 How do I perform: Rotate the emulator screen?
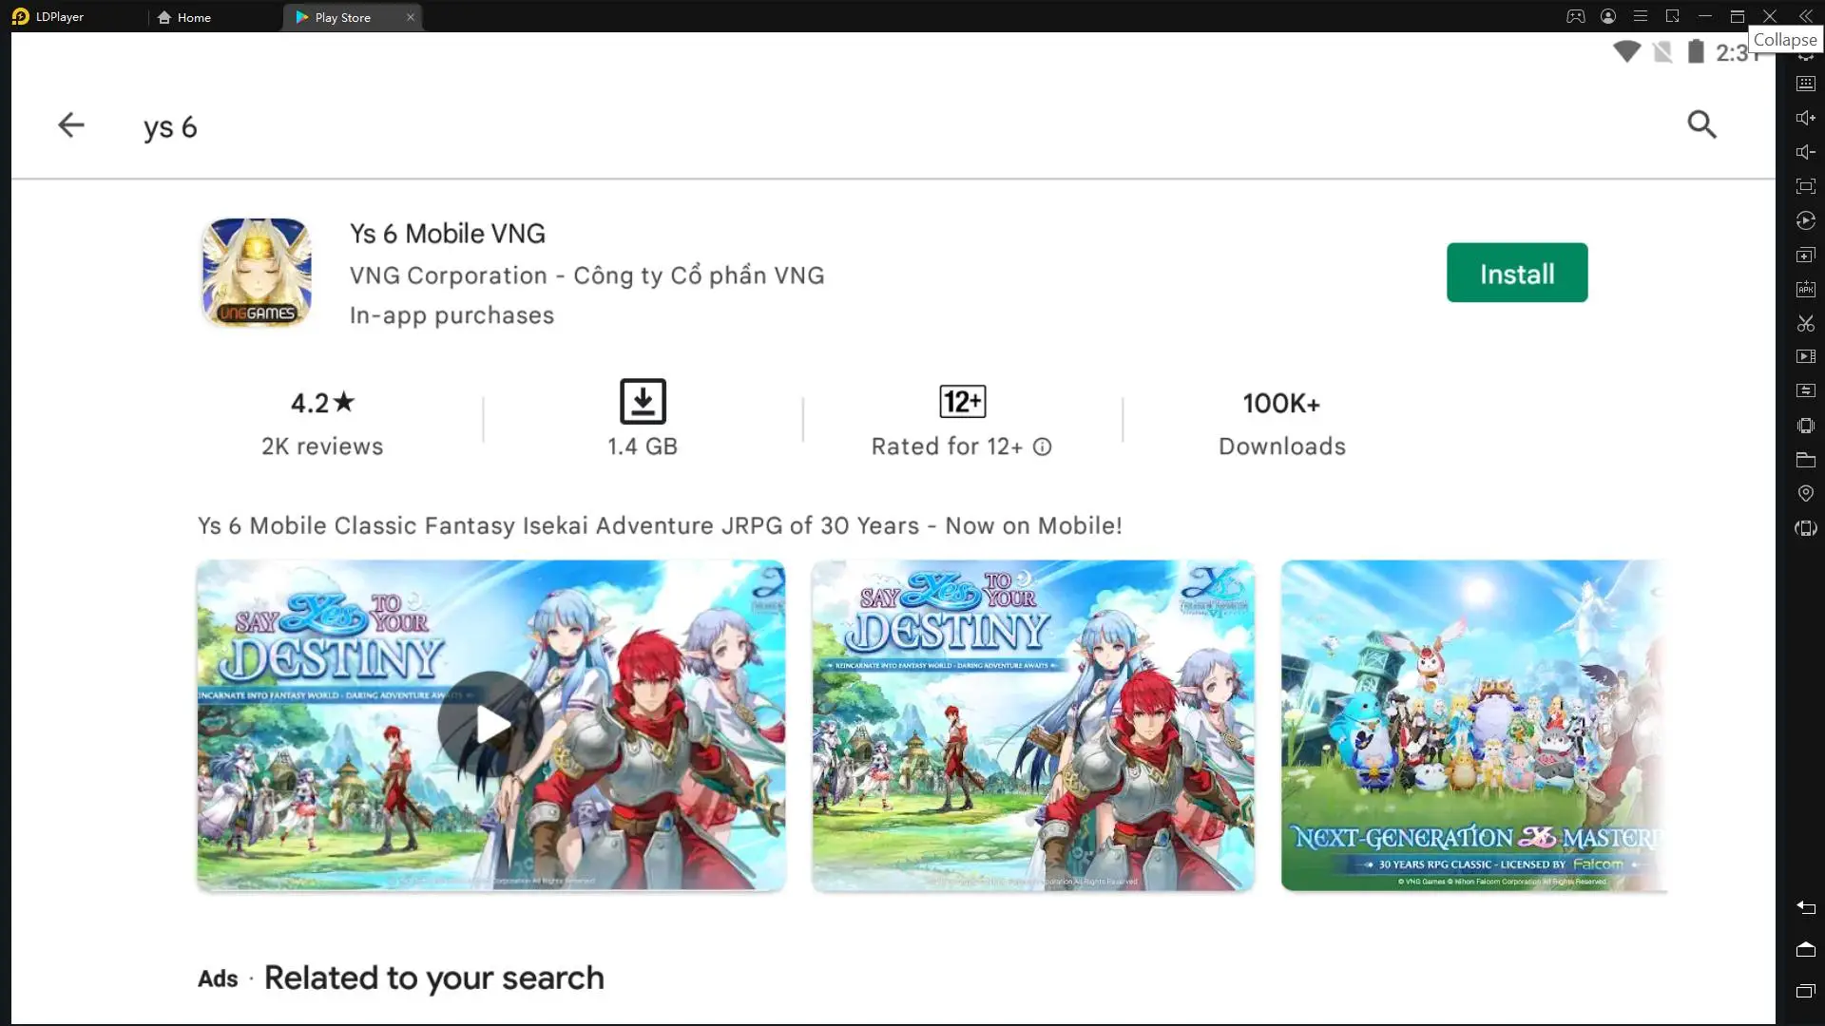click(1806, 528)
